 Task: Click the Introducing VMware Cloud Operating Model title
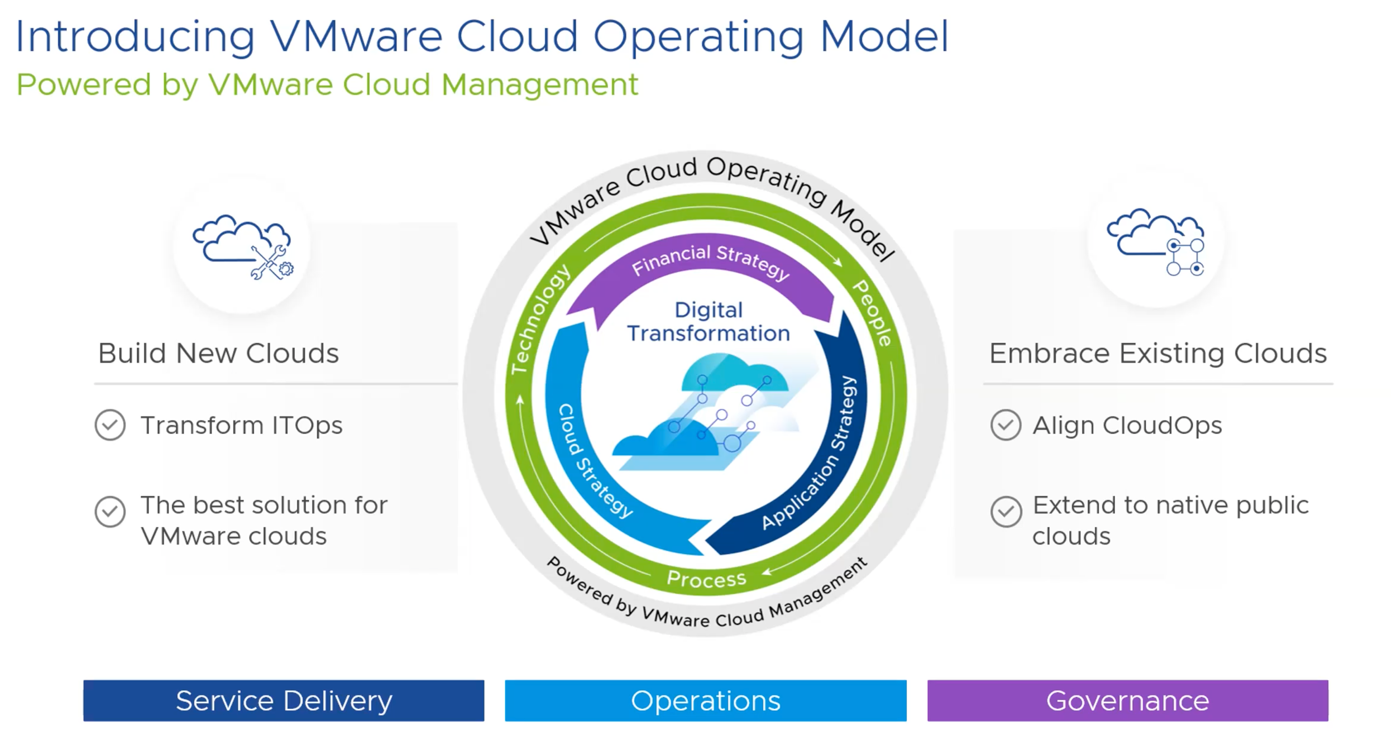[x=482, y=37]
